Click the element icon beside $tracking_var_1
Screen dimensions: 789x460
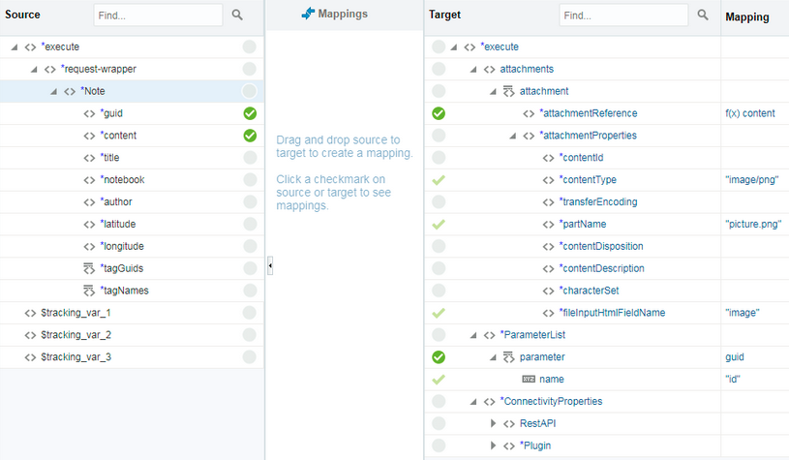pos(30,313)
